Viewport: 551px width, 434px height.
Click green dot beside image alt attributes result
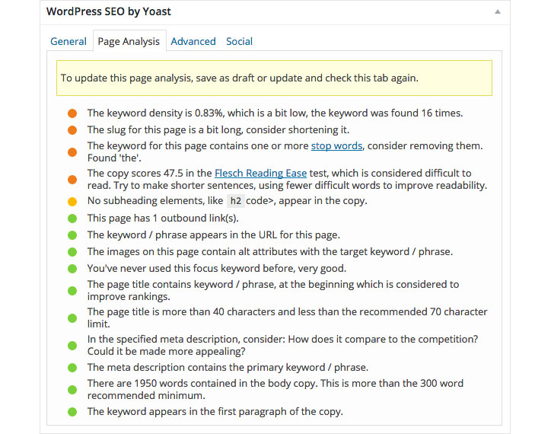[72, 252]
